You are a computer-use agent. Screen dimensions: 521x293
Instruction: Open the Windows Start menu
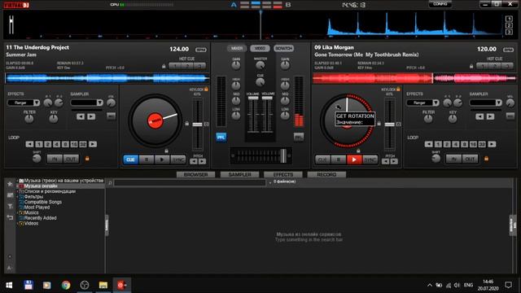point(9,285)
